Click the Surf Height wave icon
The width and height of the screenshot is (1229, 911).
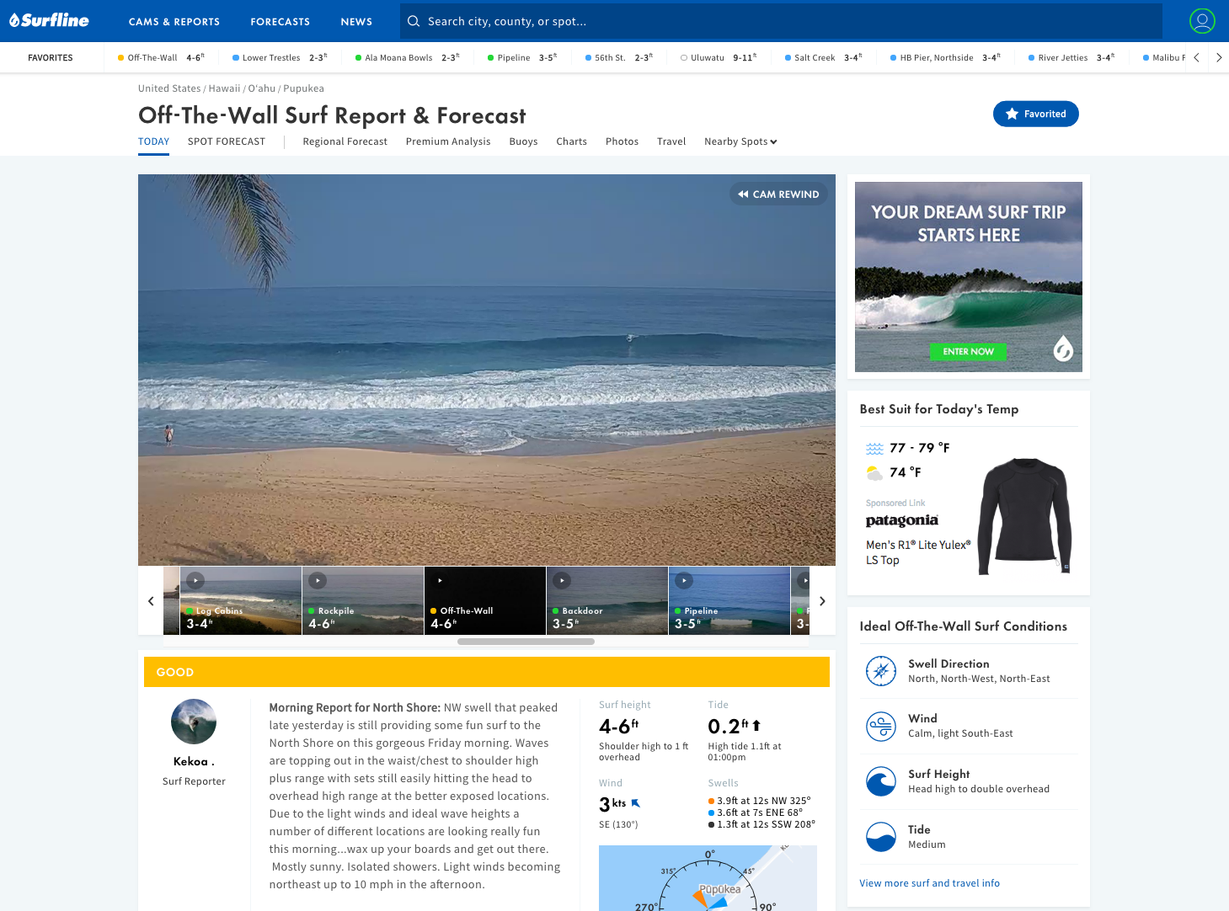tap(881, 781)
